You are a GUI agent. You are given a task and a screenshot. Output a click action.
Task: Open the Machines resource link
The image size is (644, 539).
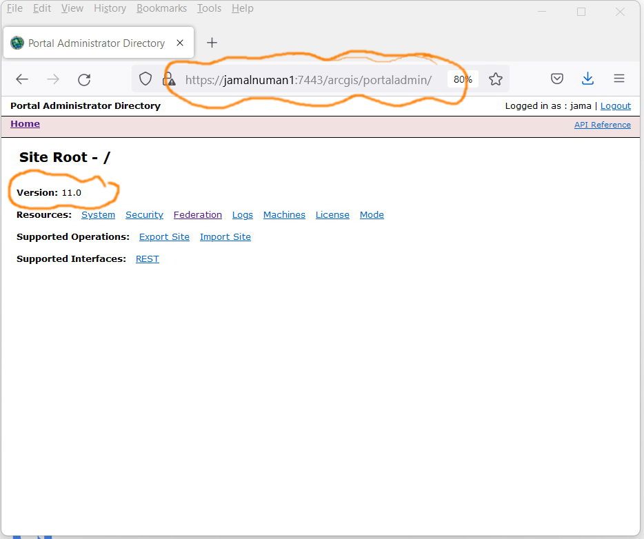point(284,214)
